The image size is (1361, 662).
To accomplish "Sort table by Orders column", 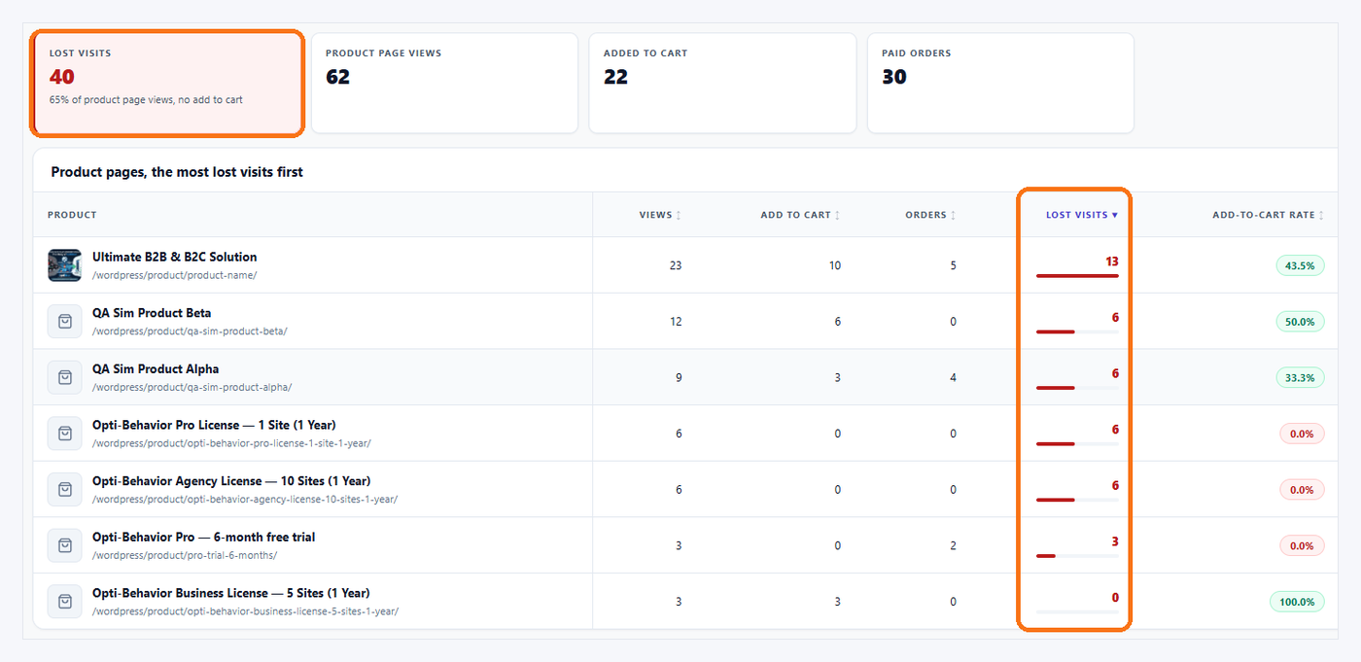I will [x=929, y=215].
